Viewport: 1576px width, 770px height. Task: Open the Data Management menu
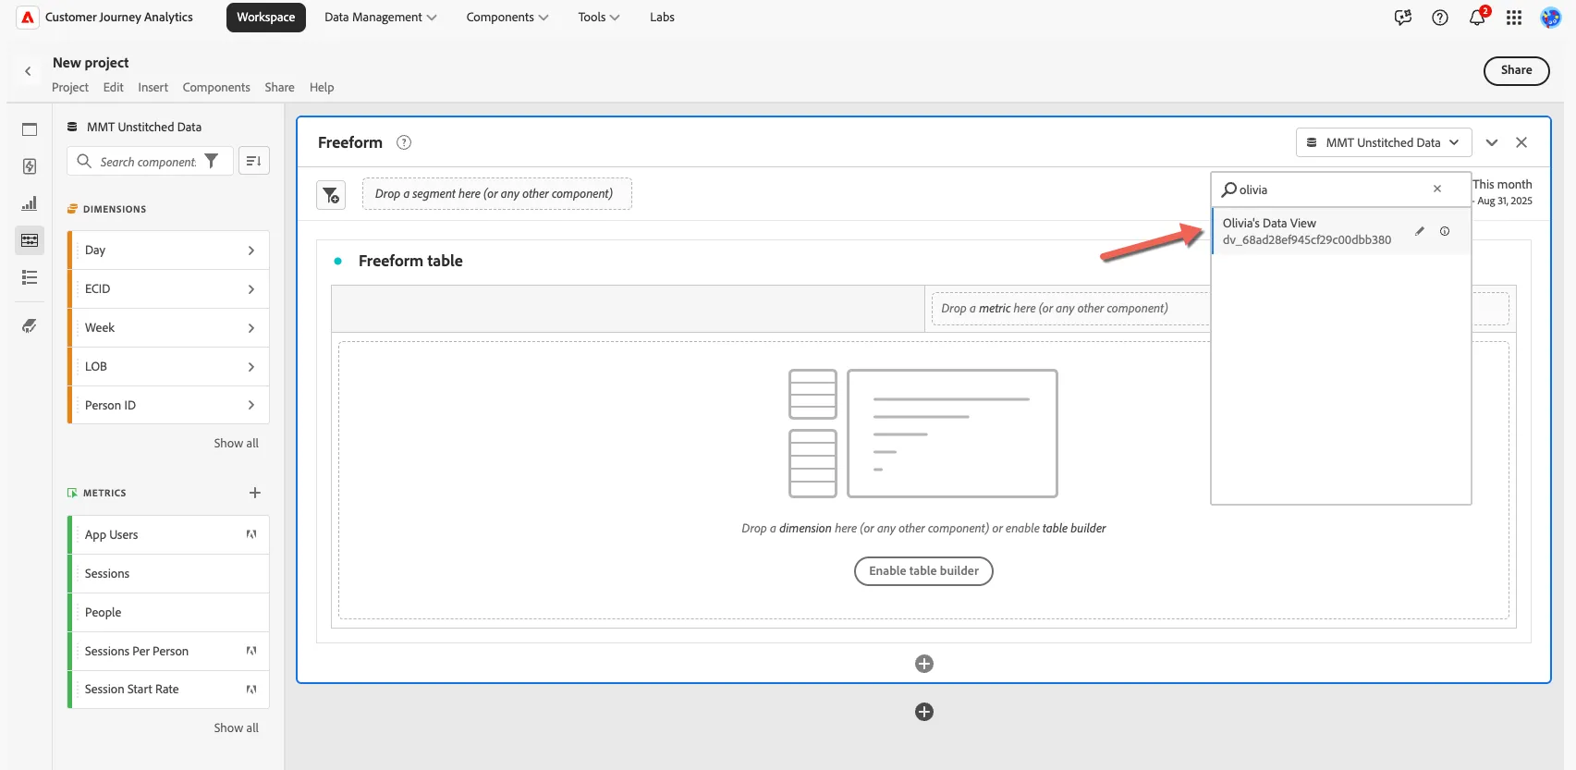pos(380,17)
